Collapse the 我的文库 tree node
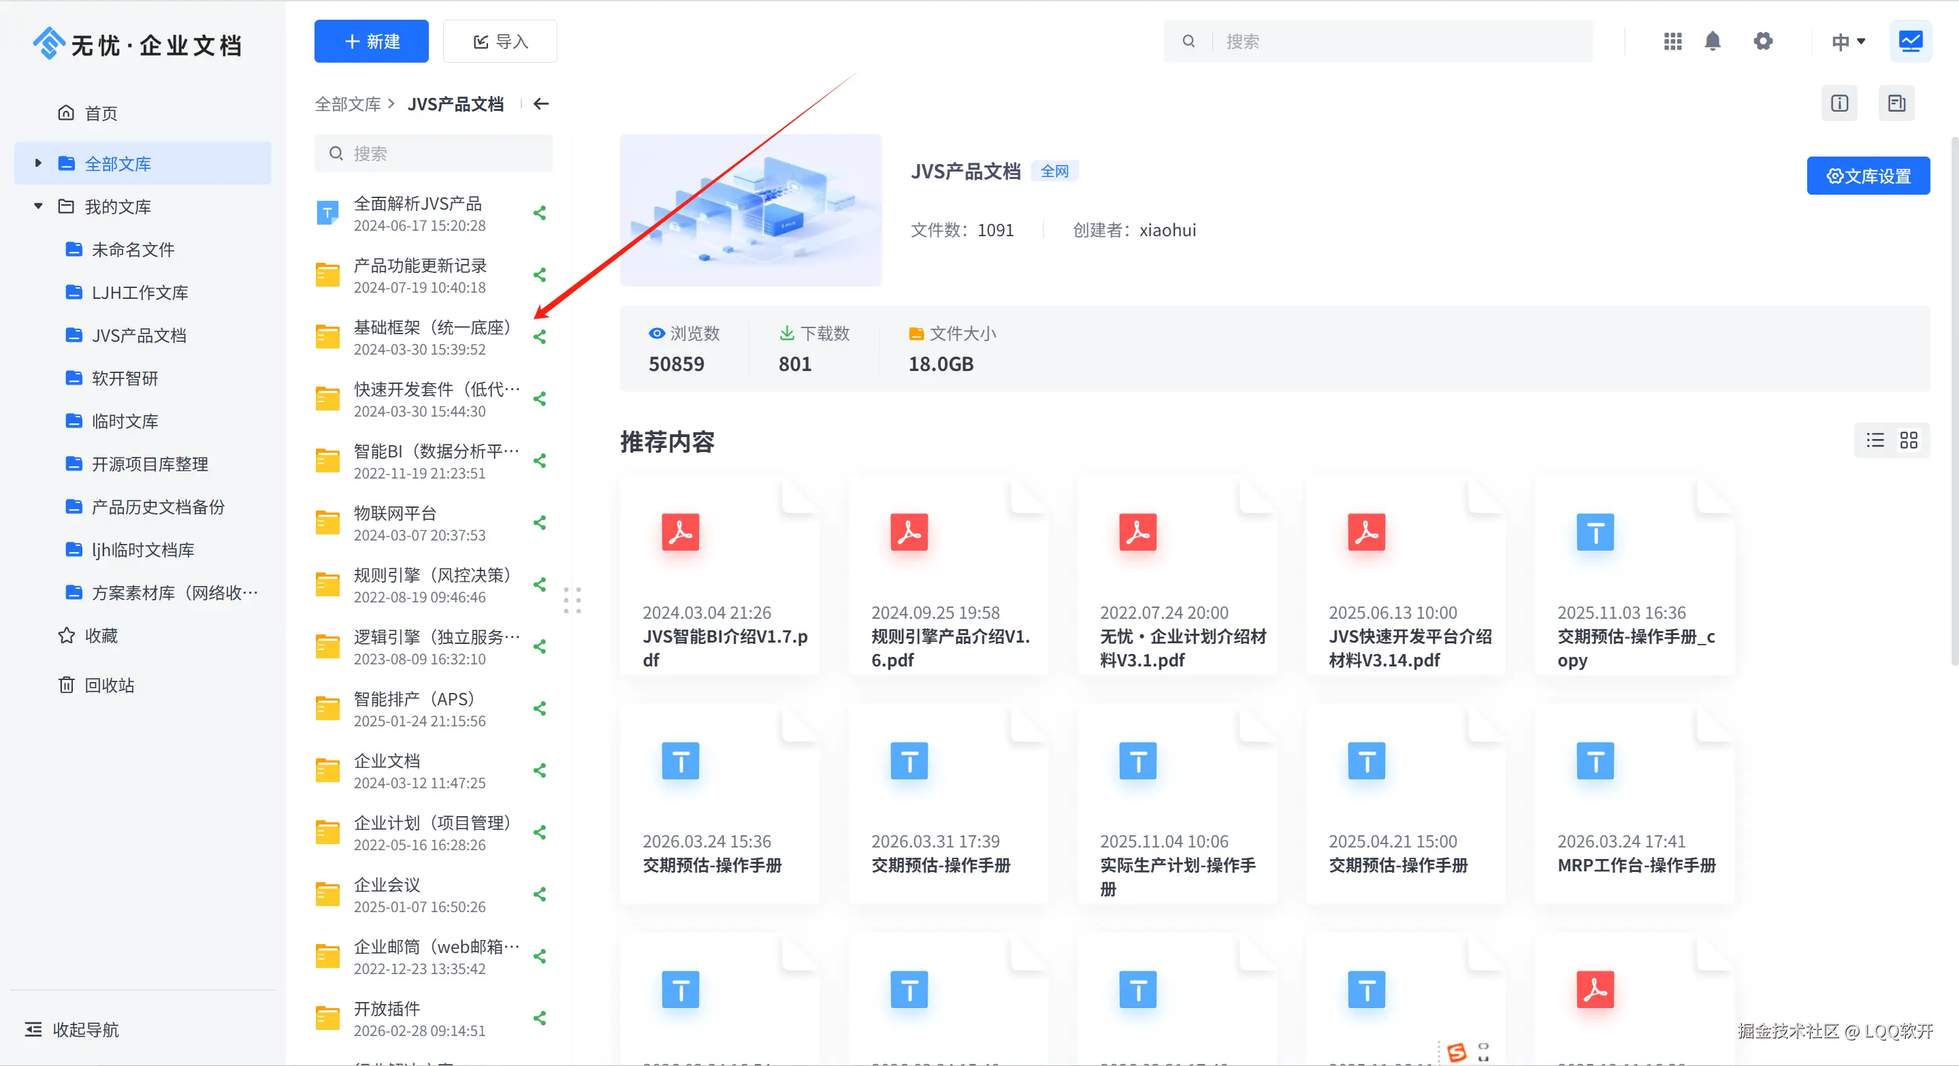 pos(38,206)
